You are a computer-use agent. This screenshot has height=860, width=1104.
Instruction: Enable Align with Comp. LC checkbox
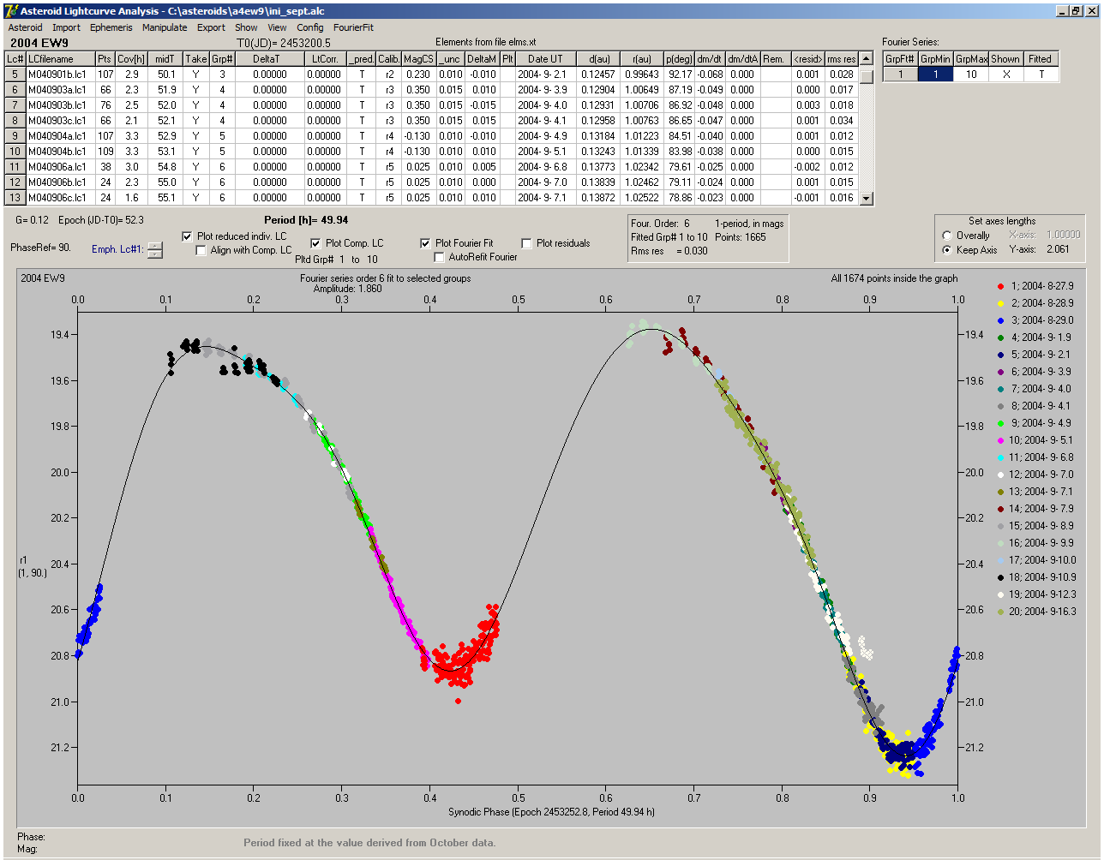(x=201, y=250)
